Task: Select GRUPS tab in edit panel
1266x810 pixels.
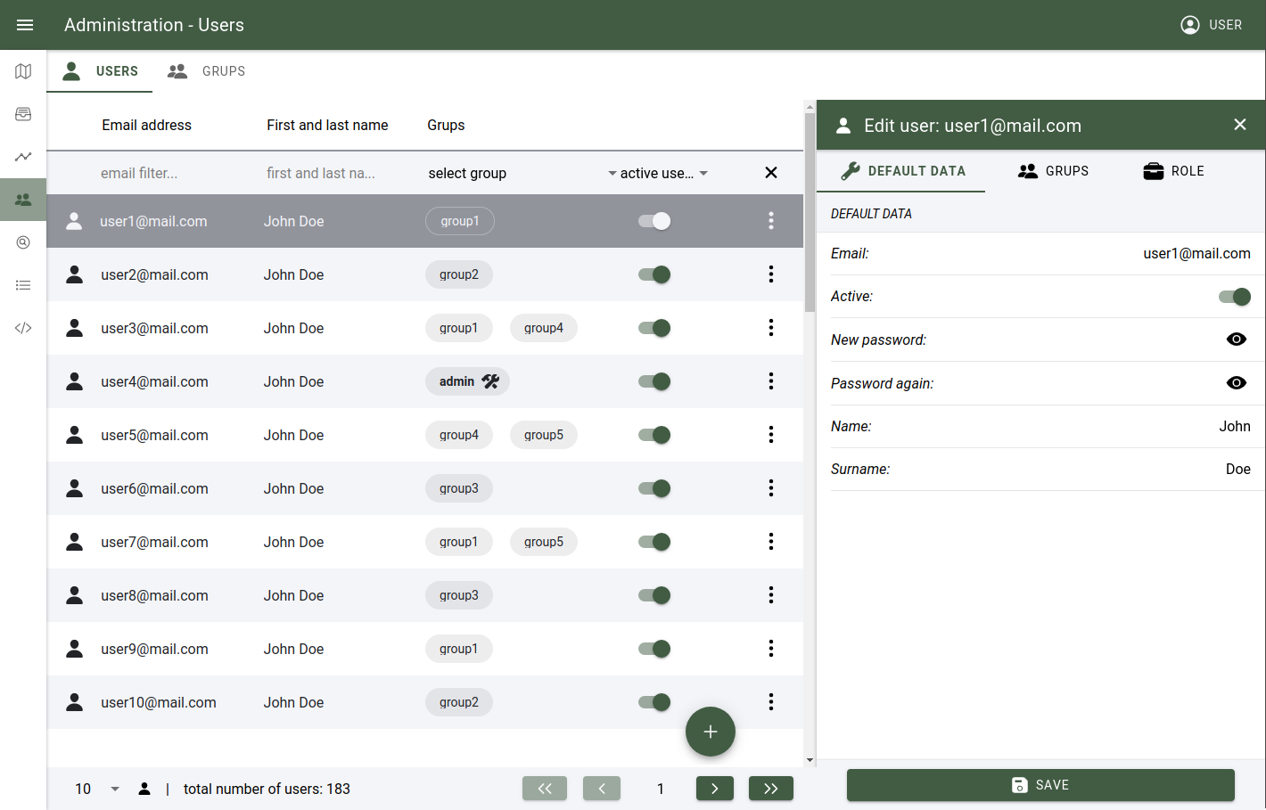Action: 1053,171
